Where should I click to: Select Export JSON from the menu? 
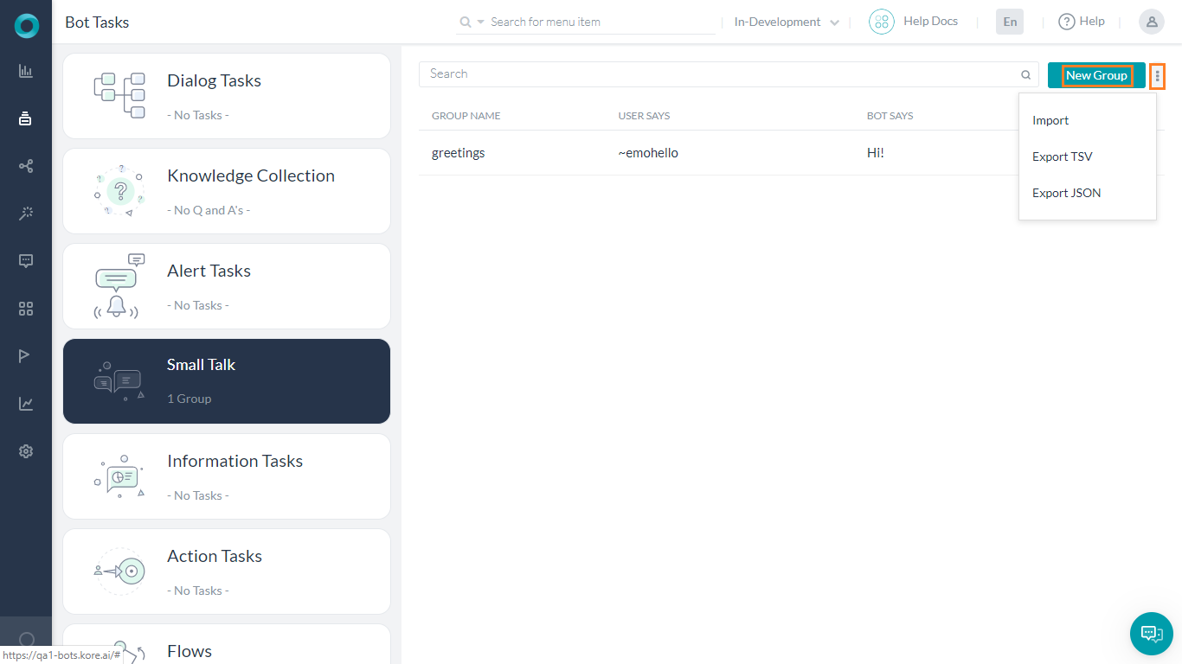tap(1066, 193)
